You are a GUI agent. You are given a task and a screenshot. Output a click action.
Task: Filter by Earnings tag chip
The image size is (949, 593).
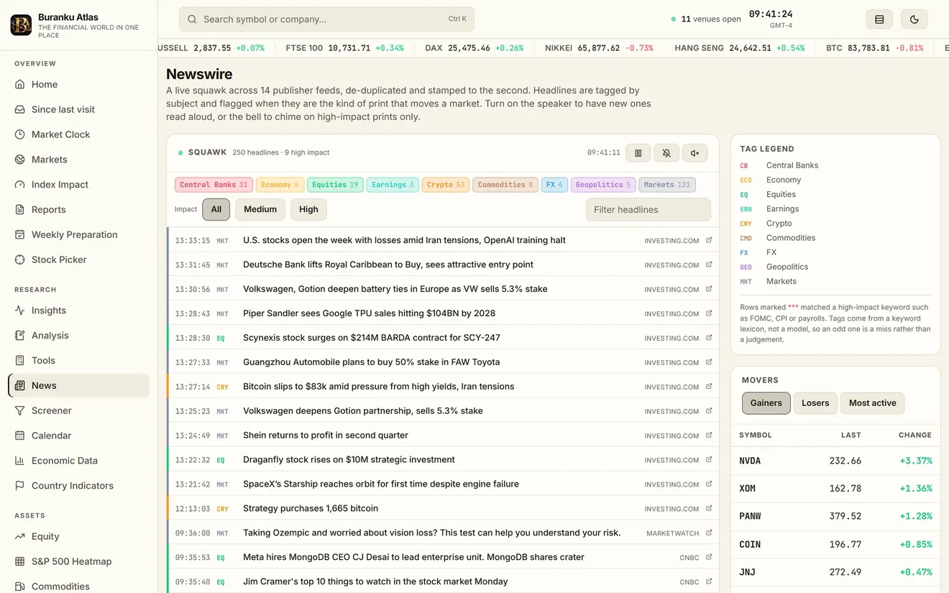click(393, 185)
